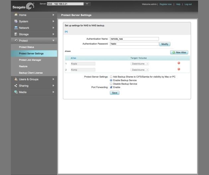Open the System menu item
The image size is (209, 175).
coord(34,21)
